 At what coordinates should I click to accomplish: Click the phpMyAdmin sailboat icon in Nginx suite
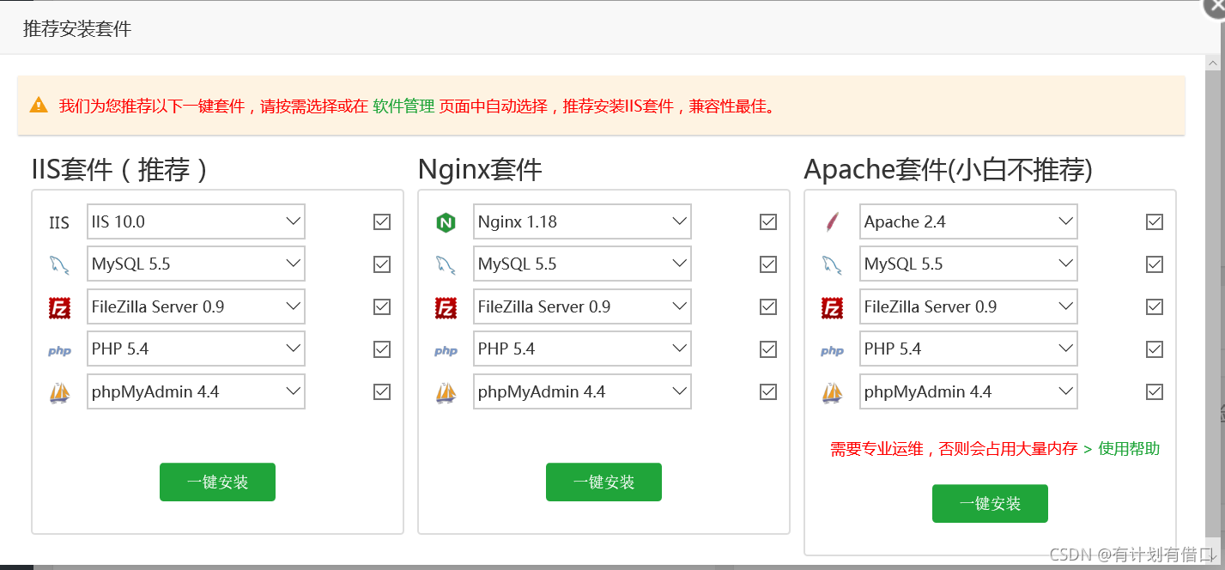[x=446, y=393]
